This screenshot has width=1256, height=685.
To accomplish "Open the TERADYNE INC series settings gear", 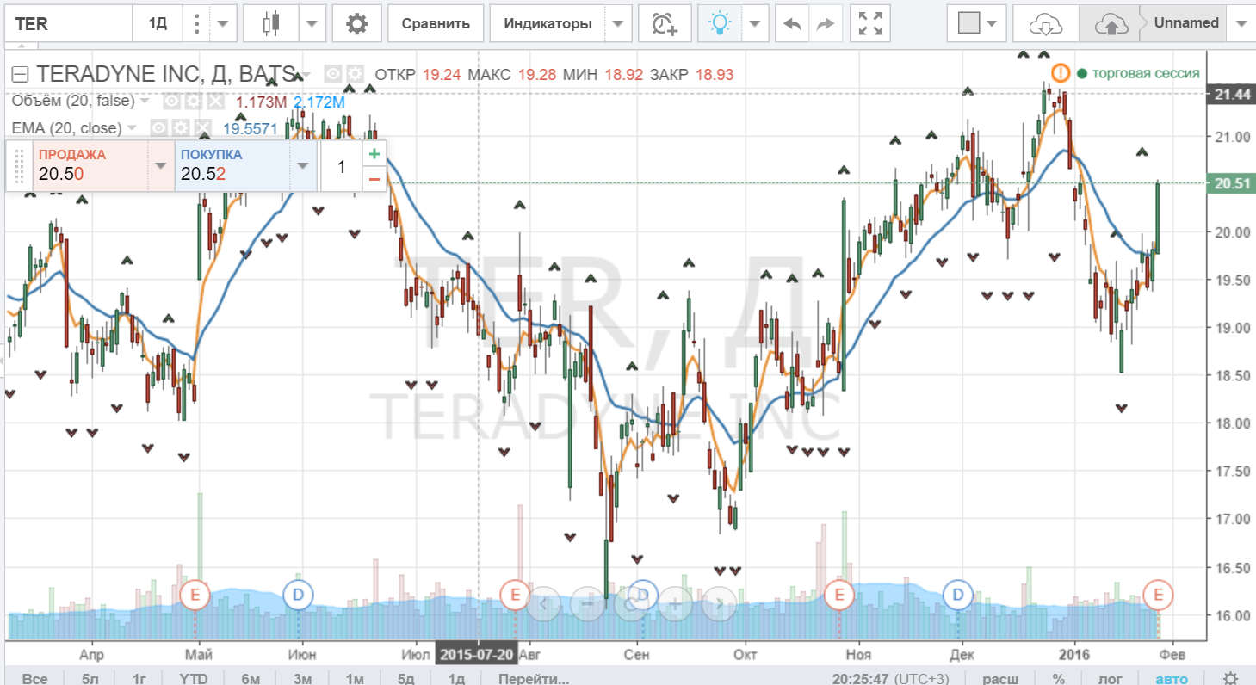I will (356, 74).
